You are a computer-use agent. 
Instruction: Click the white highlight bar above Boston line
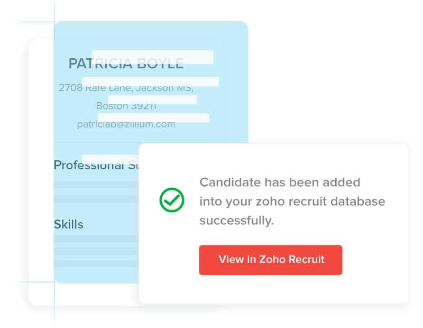[152, 99]
